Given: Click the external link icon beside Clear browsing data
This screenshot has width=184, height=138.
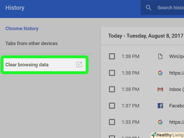Looking at the screenshot, I should tap(79, 65).
